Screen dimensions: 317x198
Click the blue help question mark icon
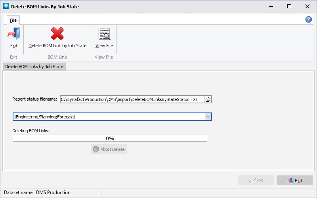(x=309, y=19)
